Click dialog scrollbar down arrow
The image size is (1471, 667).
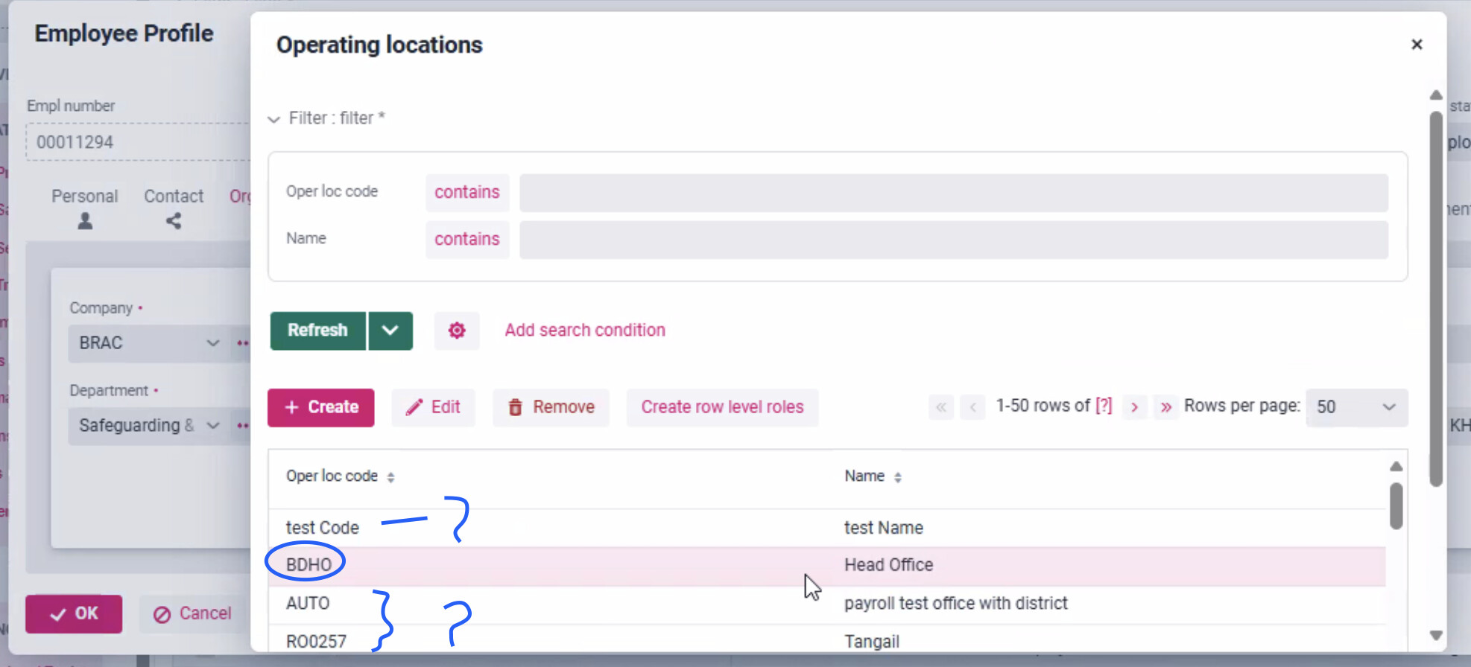(x=1436, y=636)
